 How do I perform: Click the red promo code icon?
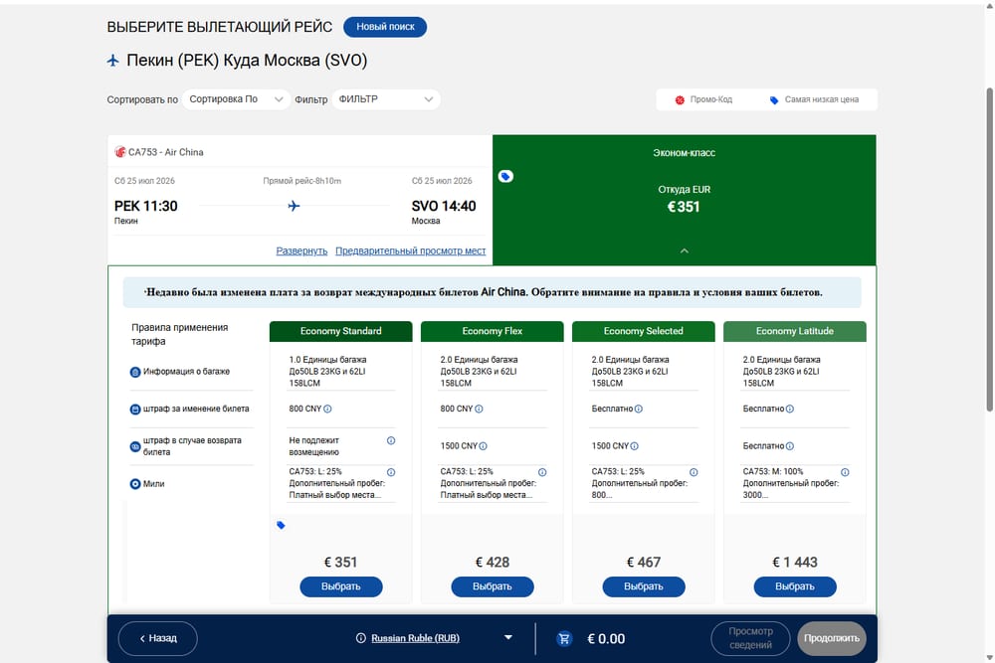[680, 100]
